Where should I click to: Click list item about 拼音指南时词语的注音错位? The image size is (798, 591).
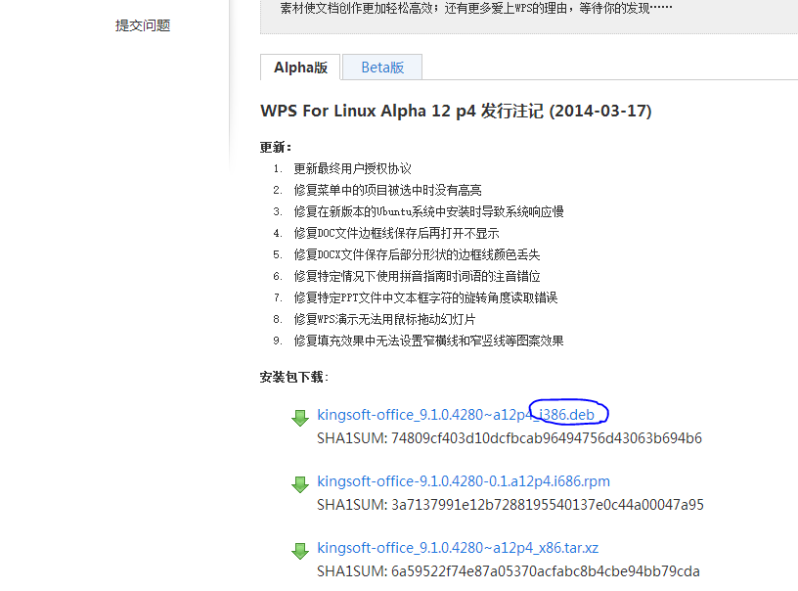click(x=417, y=276)
